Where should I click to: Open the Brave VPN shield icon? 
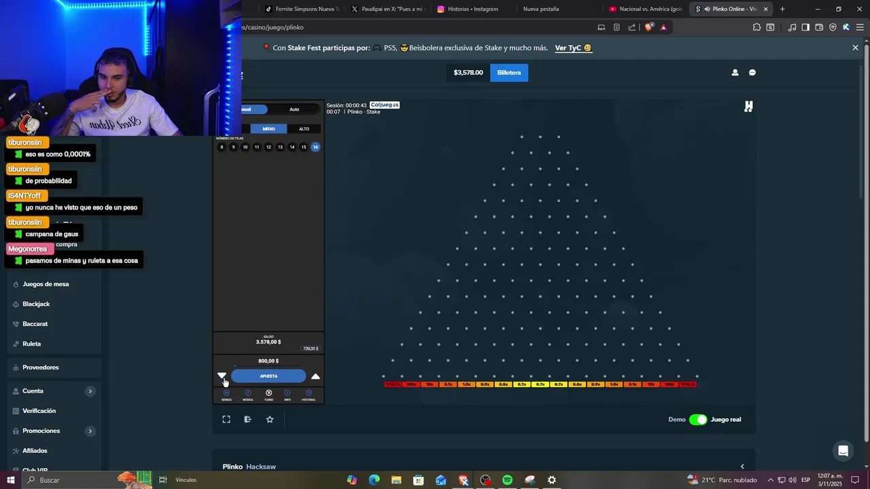pos(833,27)
